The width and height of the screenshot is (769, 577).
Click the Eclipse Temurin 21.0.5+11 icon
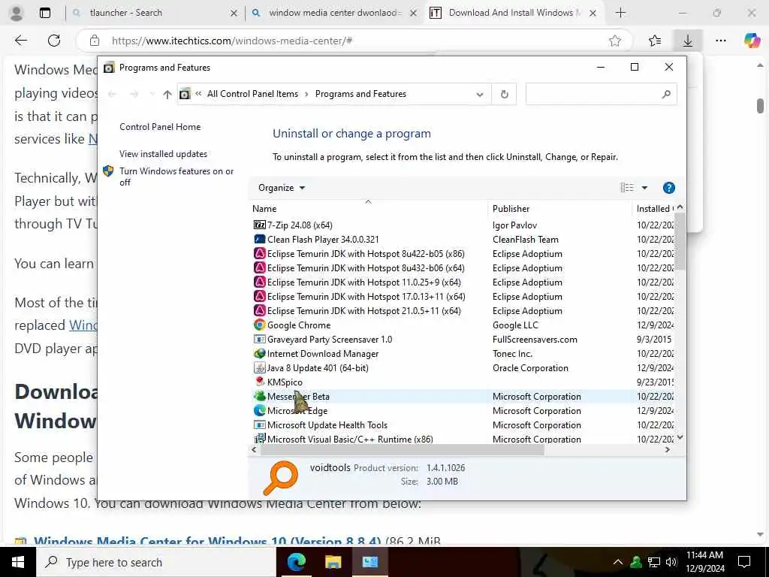point(259,310)
